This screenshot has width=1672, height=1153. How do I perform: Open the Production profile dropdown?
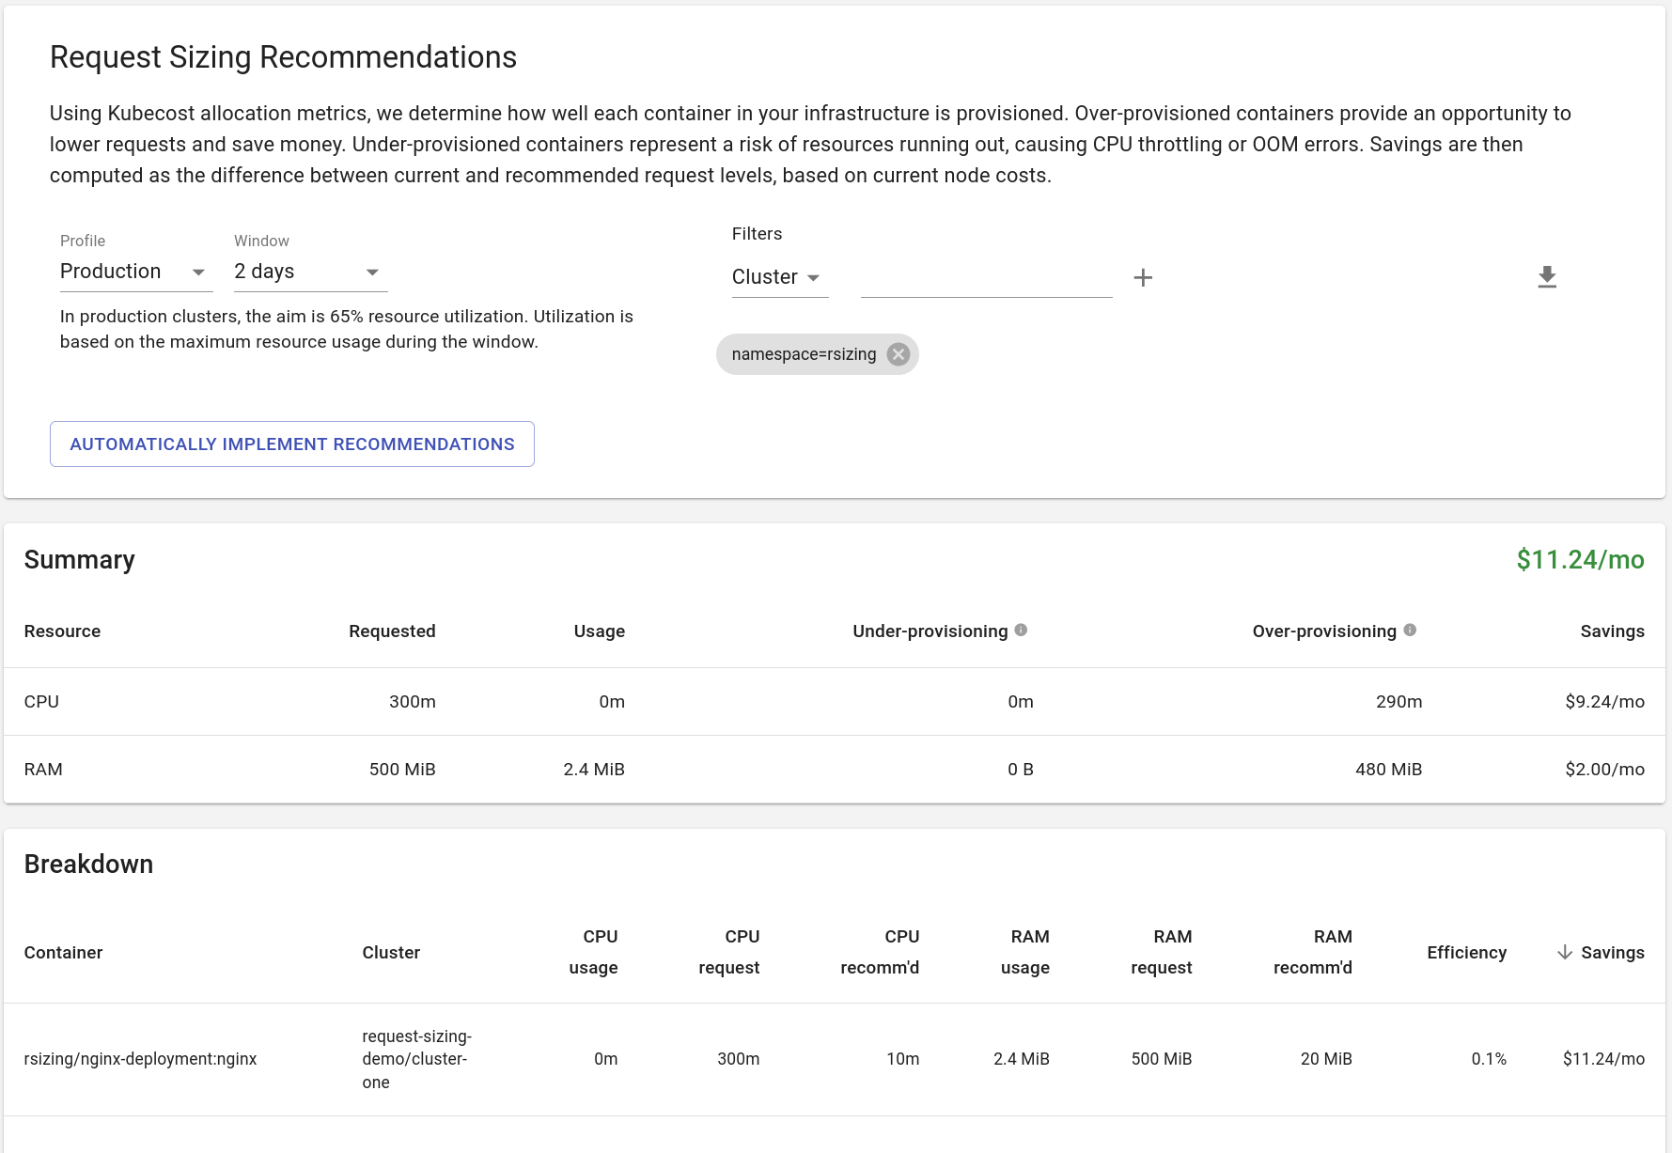(x=135, y=272)
